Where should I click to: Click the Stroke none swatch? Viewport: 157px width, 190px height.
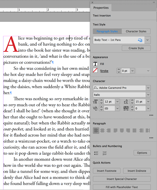tap(95, 70)
